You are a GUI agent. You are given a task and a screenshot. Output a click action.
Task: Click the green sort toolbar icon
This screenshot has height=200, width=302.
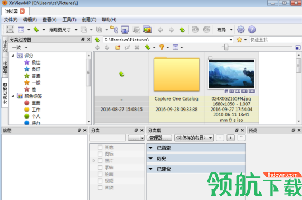point(36,30)
